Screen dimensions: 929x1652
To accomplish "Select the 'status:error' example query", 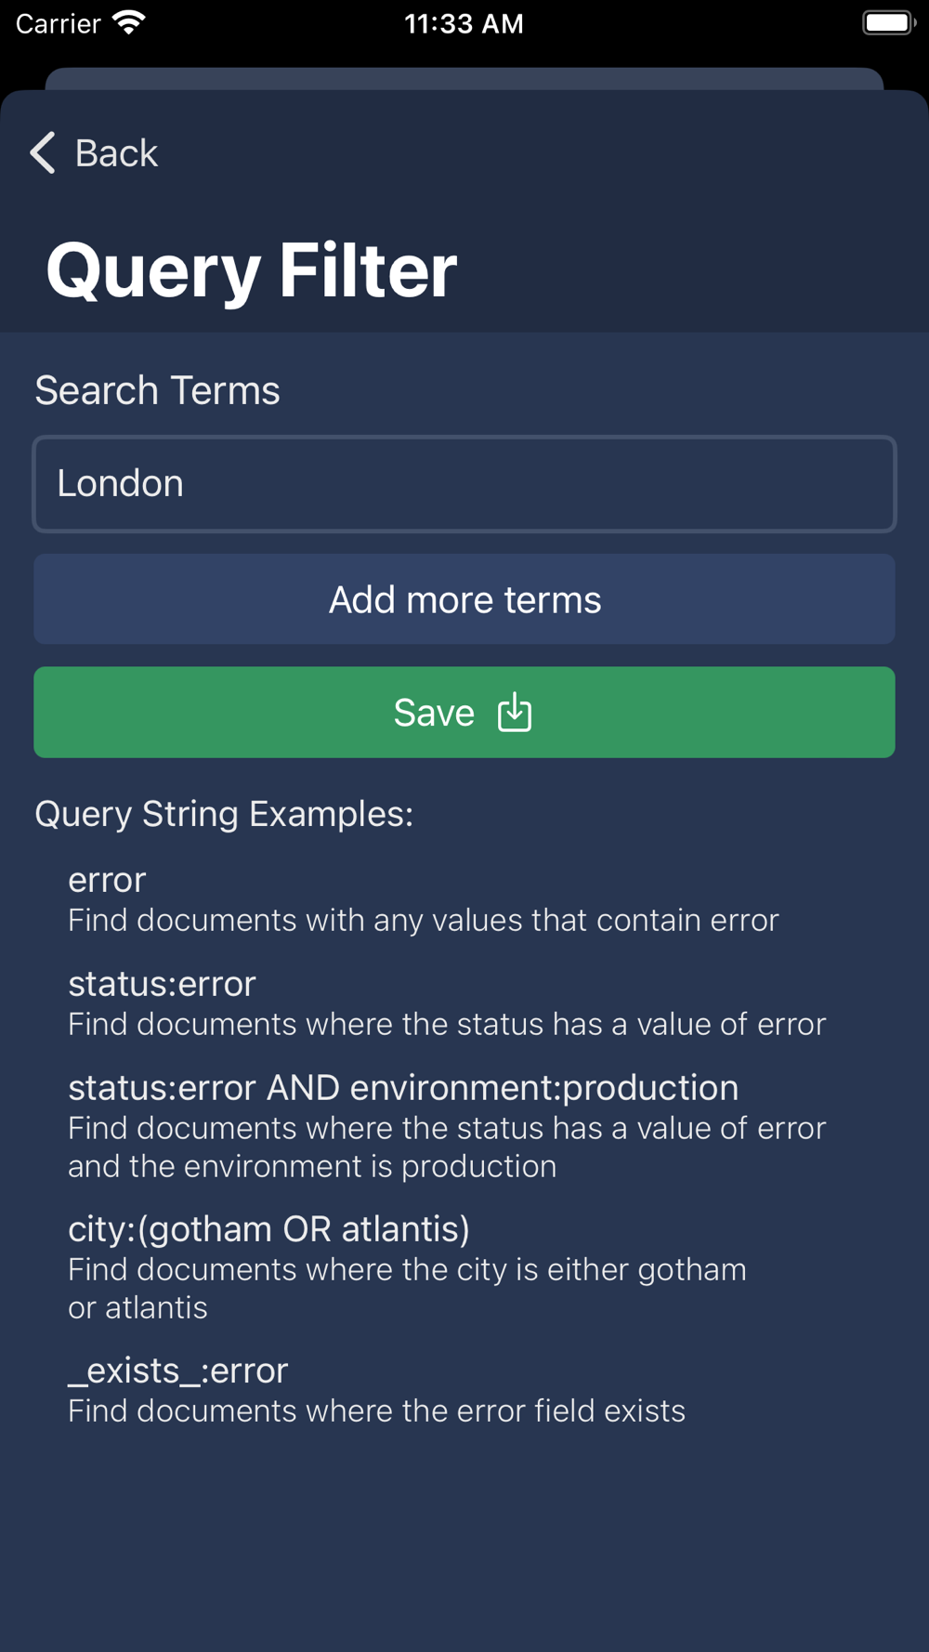I will 162,984.
